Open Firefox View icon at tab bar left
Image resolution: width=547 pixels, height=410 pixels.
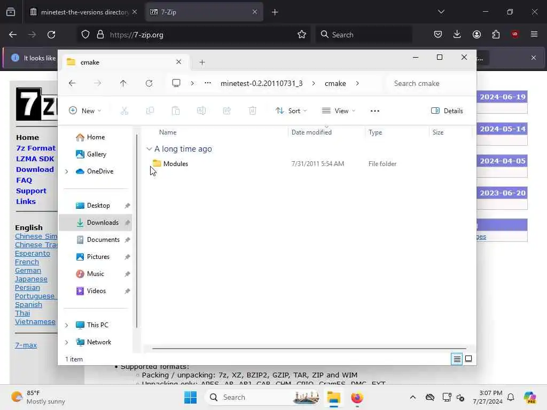pyautogui.click(x=11, y=12)
